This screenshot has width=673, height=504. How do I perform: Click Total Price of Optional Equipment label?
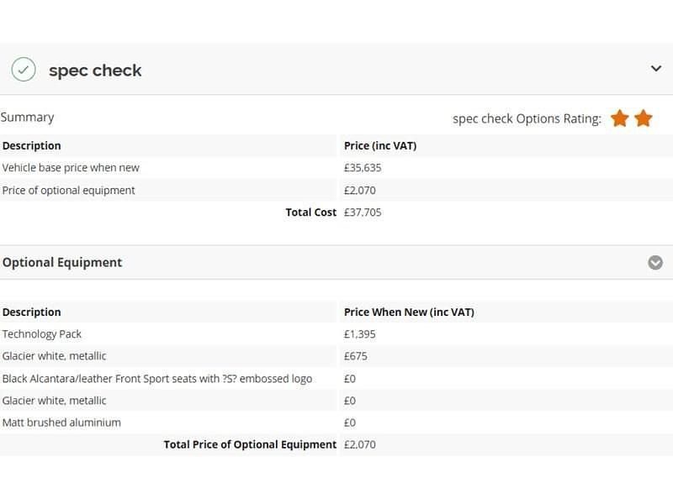250,444
